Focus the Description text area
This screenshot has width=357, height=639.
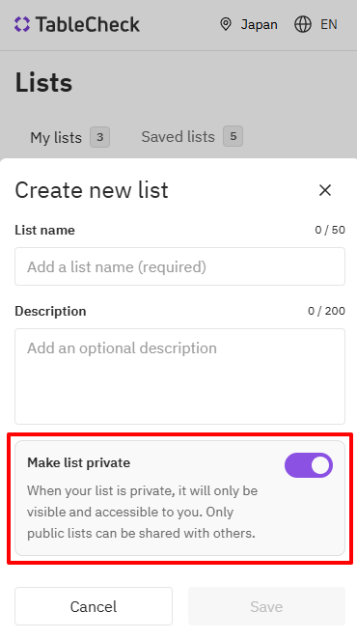pos(179,376)
